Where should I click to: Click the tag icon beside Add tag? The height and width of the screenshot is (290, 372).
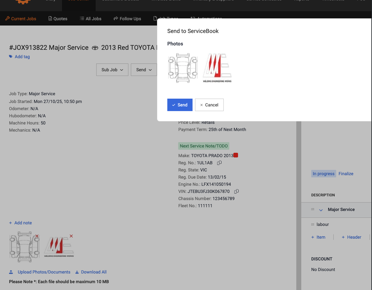pyautogui.click(x=11, y=57)
